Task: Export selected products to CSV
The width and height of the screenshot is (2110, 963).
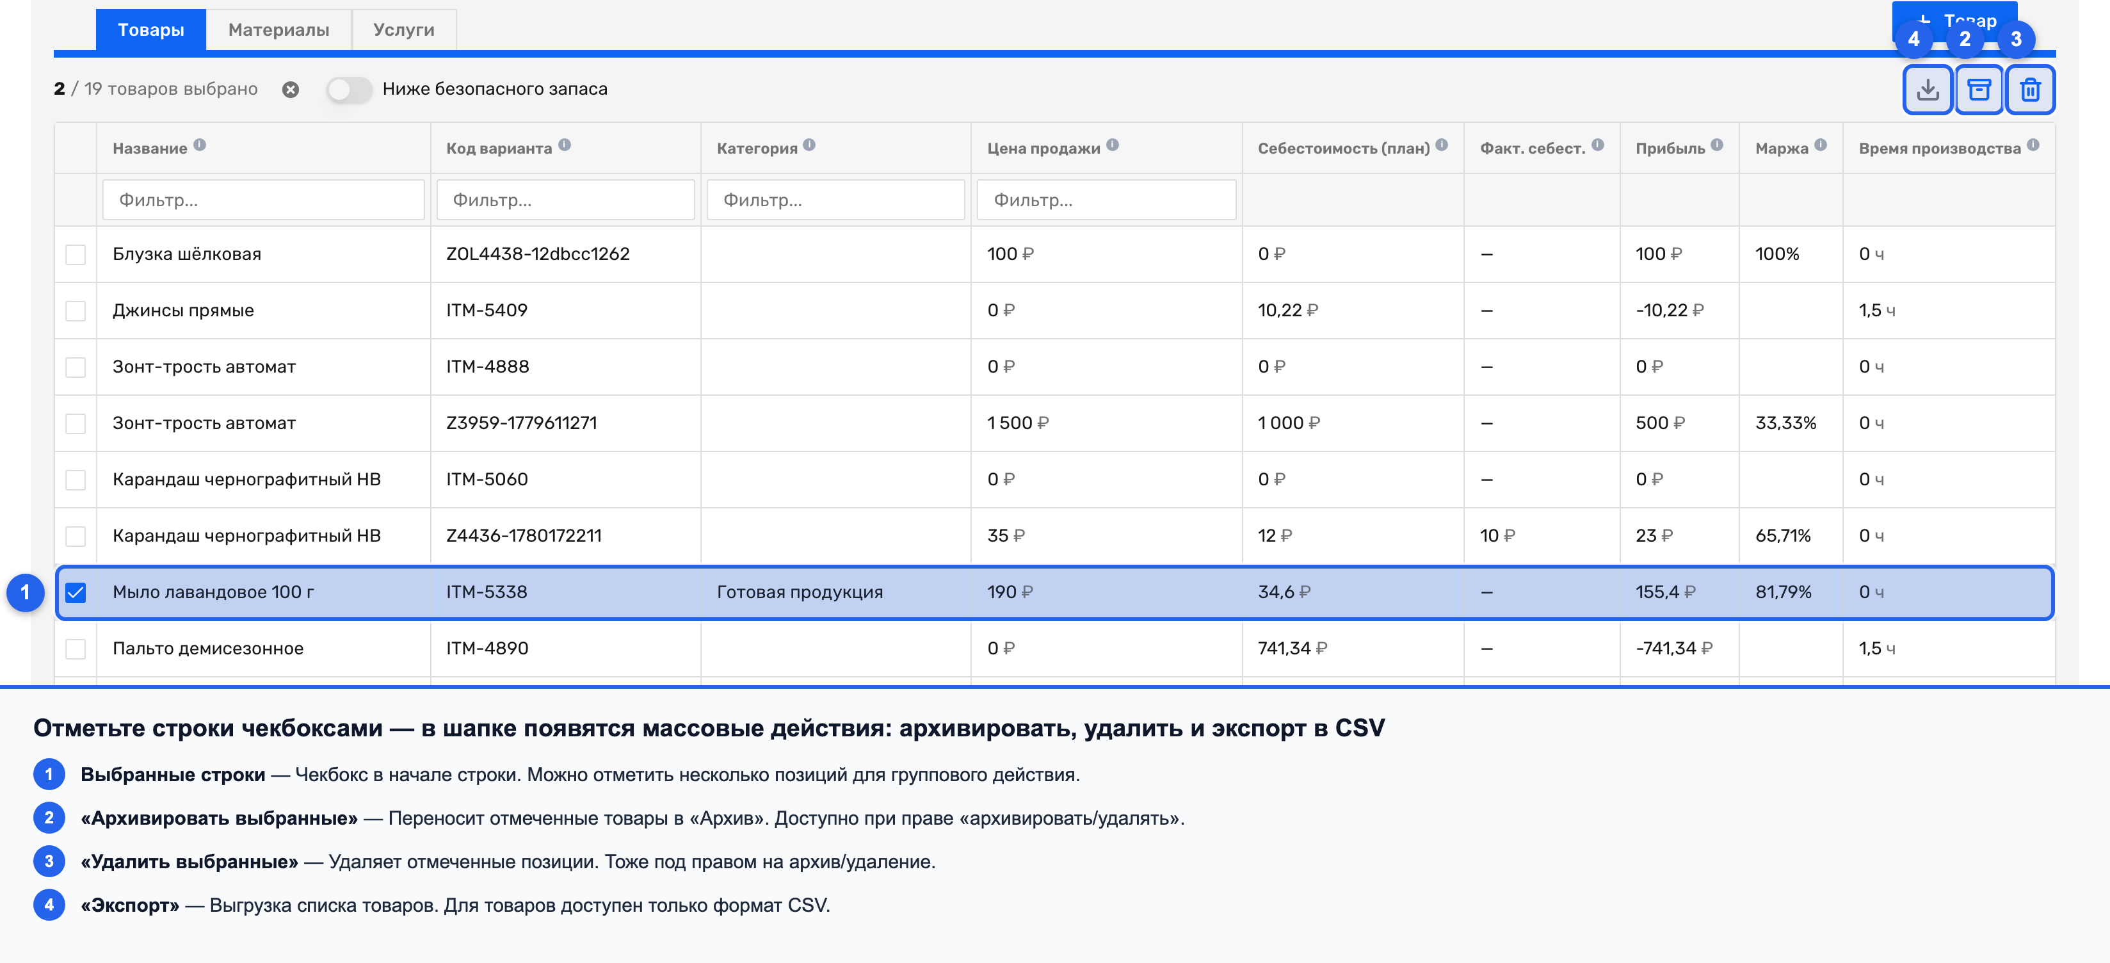Action: click(x=1928, y=90)
